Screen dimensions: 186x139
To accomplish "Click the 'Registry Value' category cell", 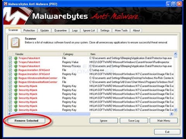I will point(70,62).
